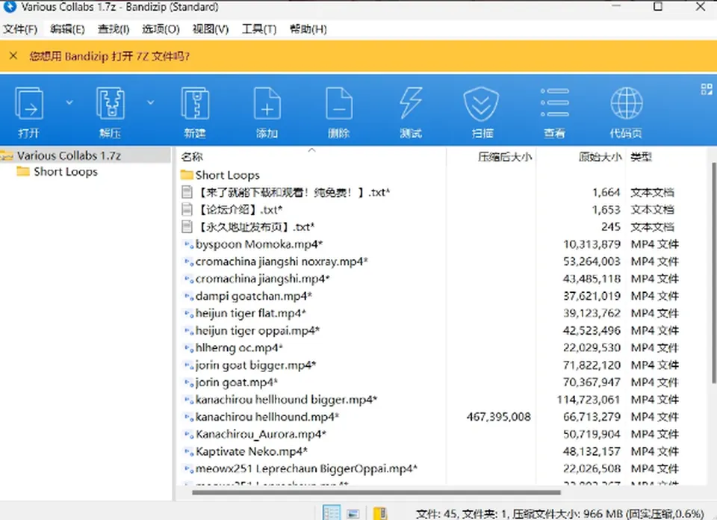The width and height of the screenshot is (717, 520).
Task: Click the Extract (解压) toolbar icon
Action: pyautogui.click(x=110, y=111)
